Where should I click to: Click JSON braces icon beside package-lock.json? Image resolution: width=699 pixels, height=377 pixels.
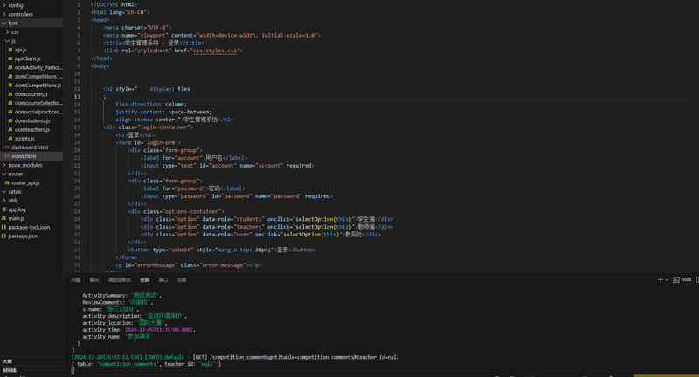pyautogui.click(x=4, y=228)
